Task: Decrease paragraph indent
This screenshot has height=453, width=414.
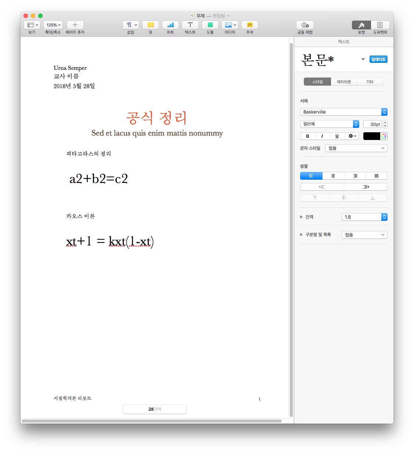Action: 322,187
